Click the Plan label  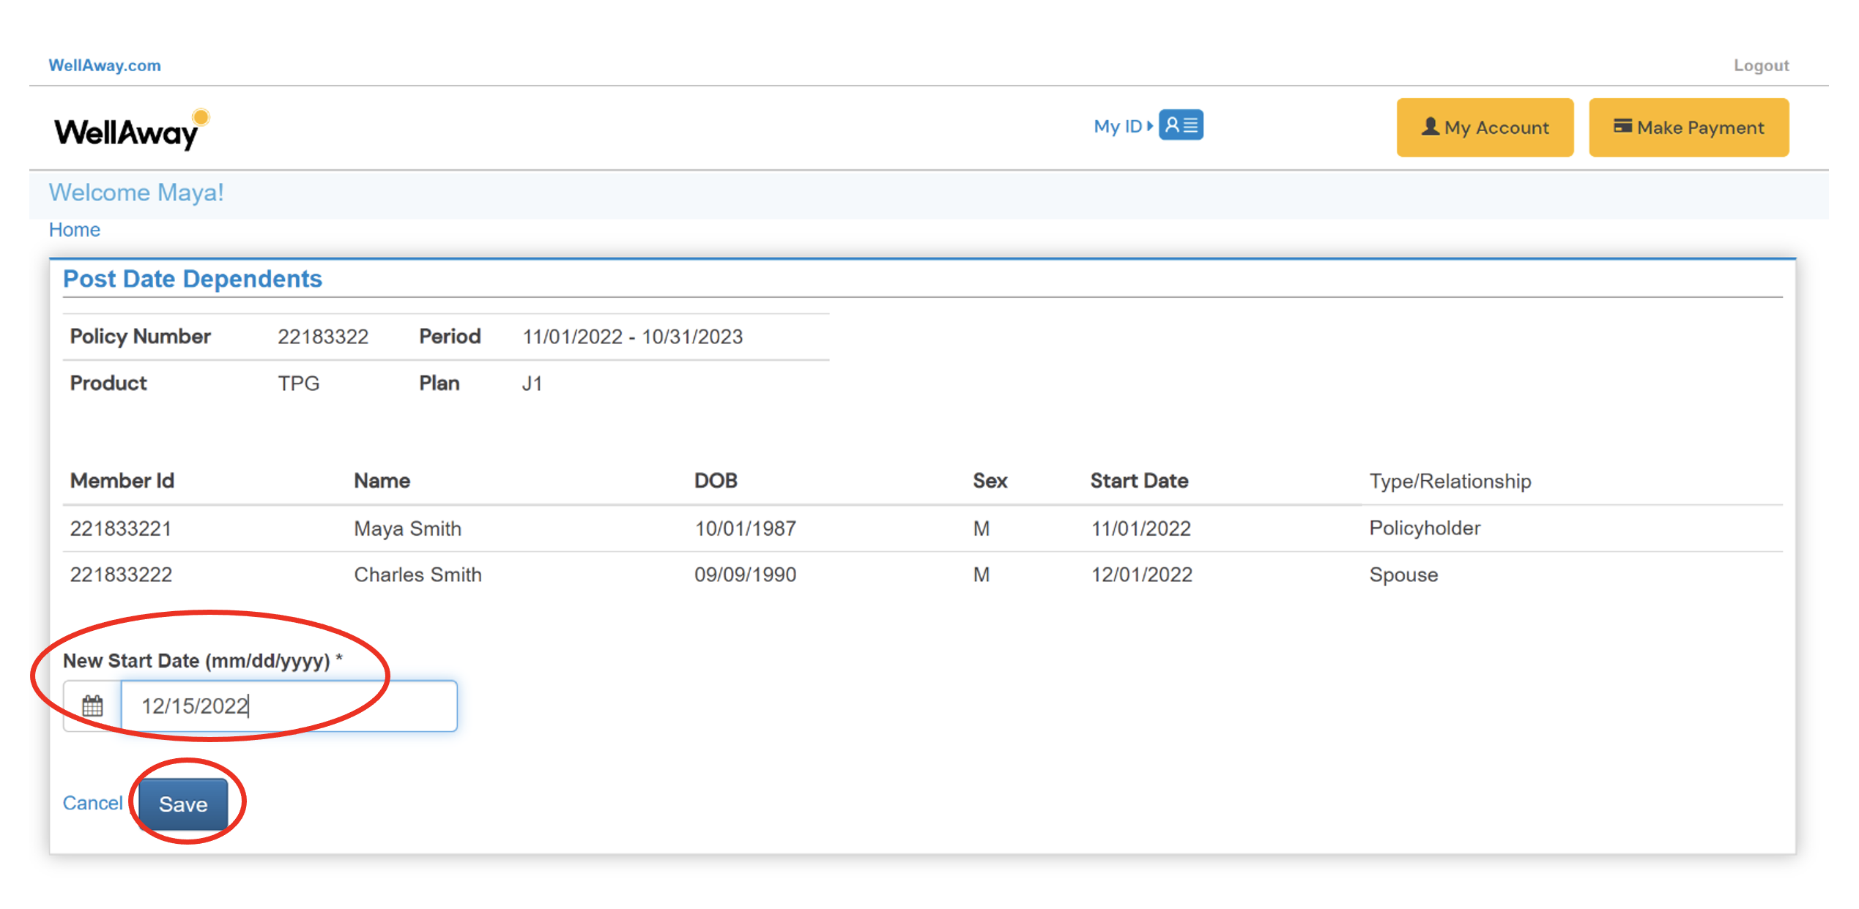pos(439,384)
